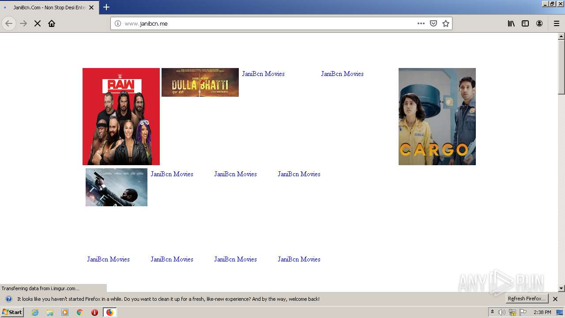Go back to the previous page

[x=9, y=23]
